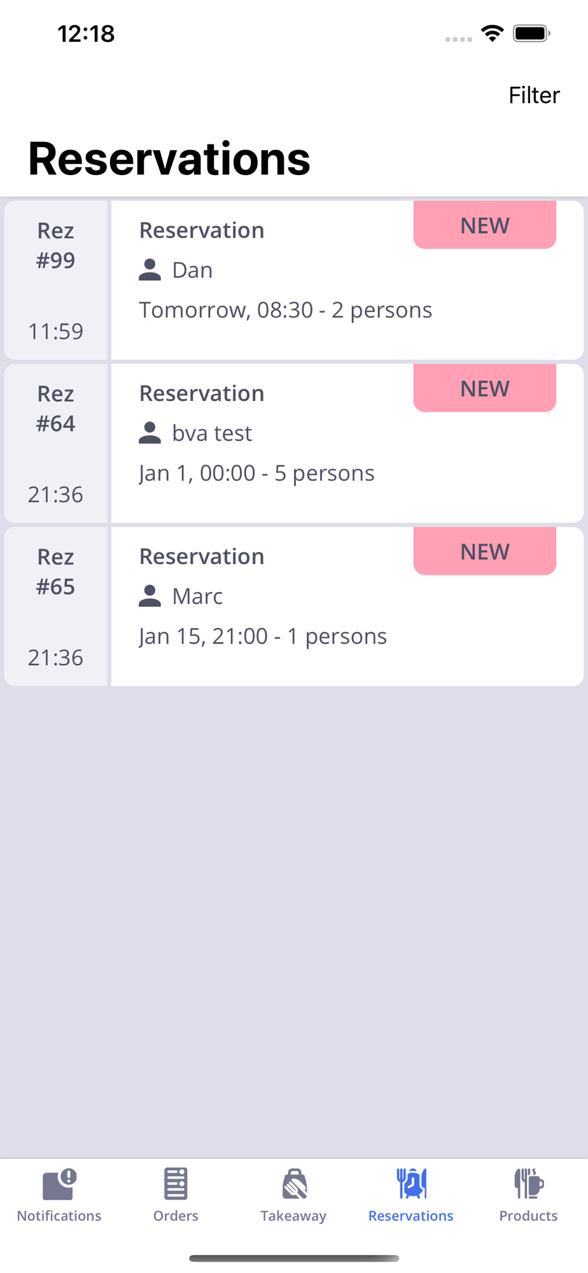The image size is (588, 1273).
Task: Open the Notifications tab icon
Action: (59, 1185)
